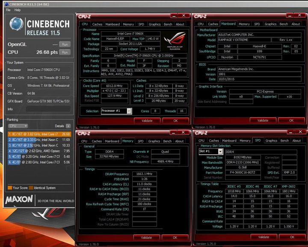Open the Help menu in Cinebench
The height and width of the screenshot is (247, 308).
(18, 10)
